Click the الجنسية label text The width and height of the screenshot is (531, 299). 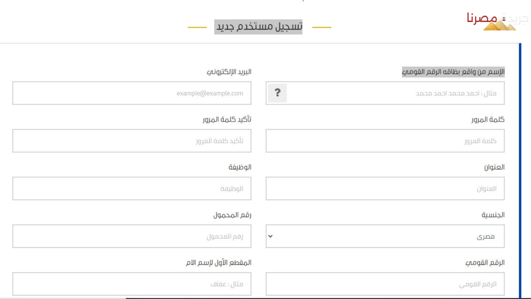point(493,215)
